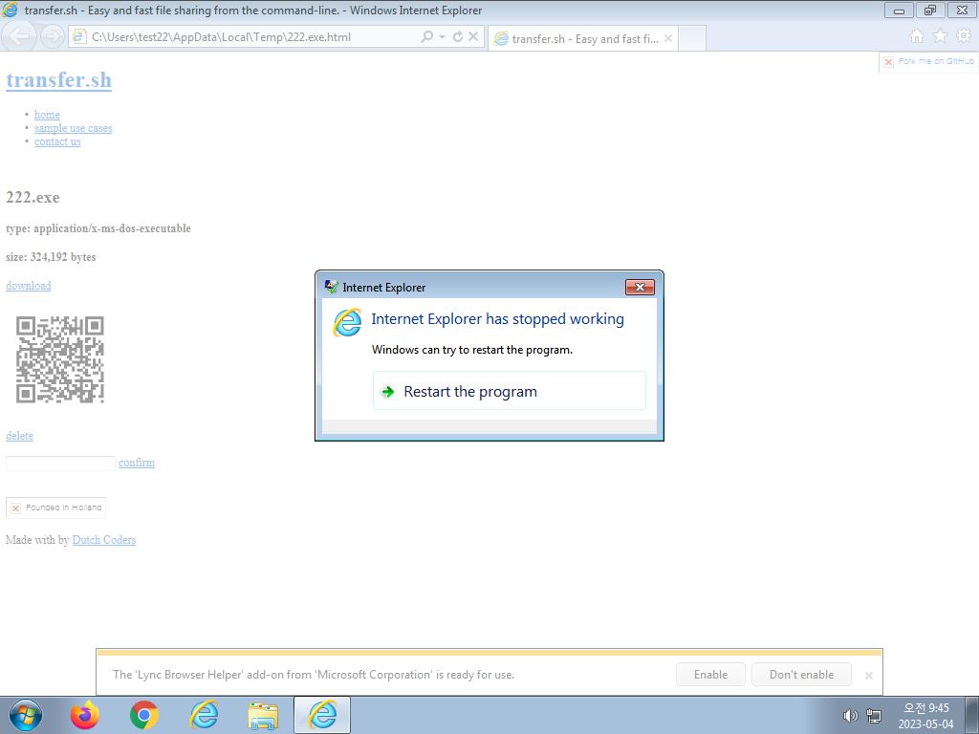Select the transfer.sh browser tab
979x734 pixels.
582,38
